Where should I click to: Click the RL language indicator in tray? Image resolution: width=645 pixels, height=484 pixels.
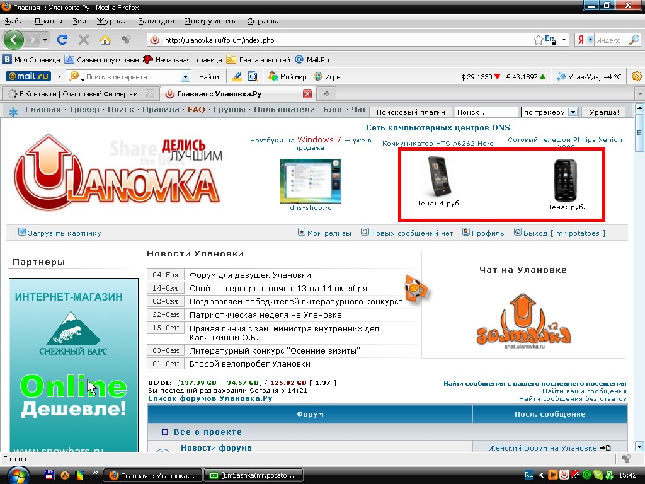click(x=528, y=475)
